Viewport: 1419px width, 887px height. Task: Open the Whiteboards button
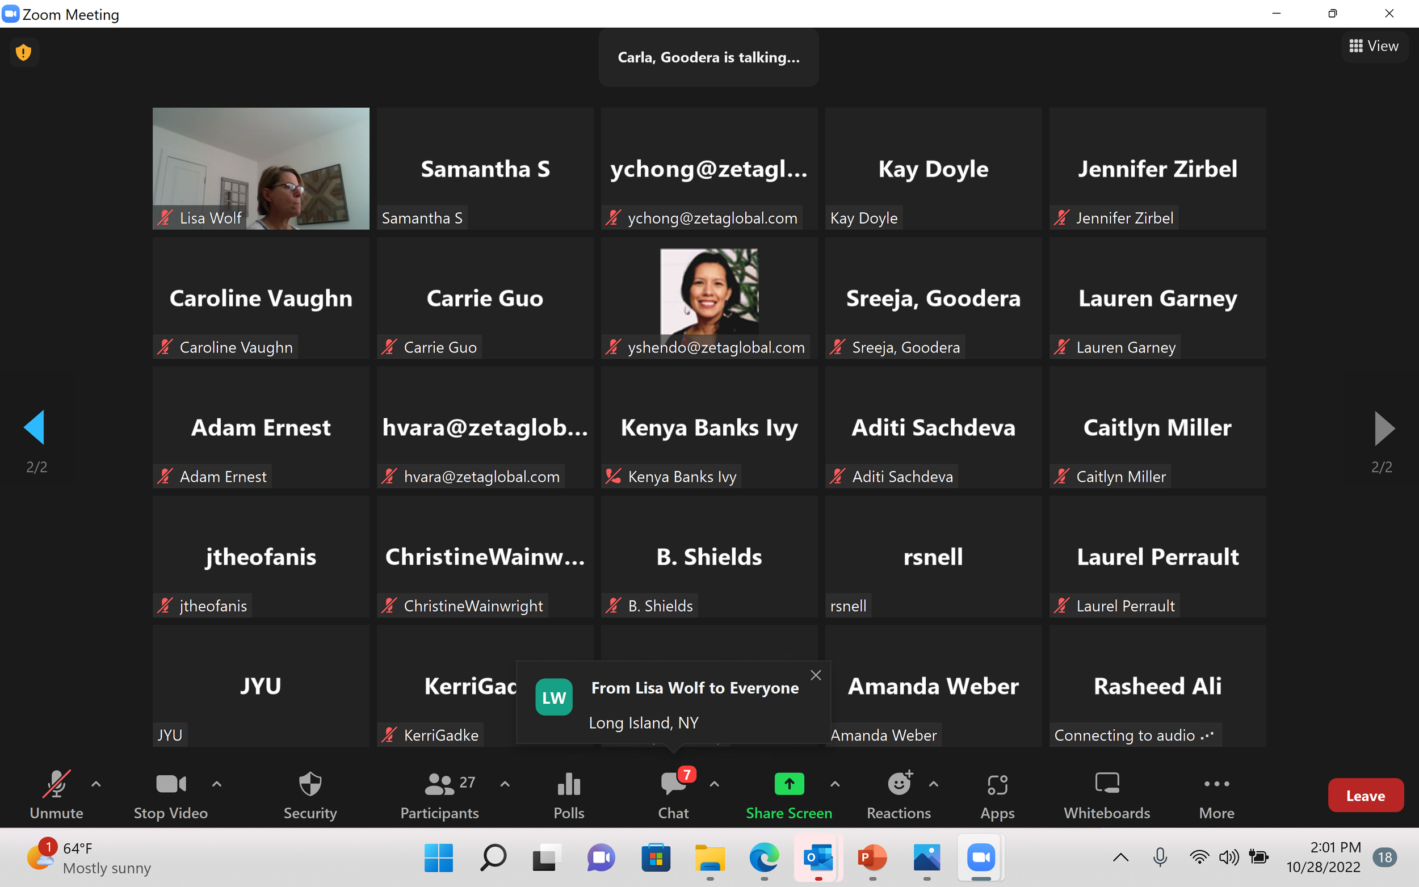point(1107,794)
